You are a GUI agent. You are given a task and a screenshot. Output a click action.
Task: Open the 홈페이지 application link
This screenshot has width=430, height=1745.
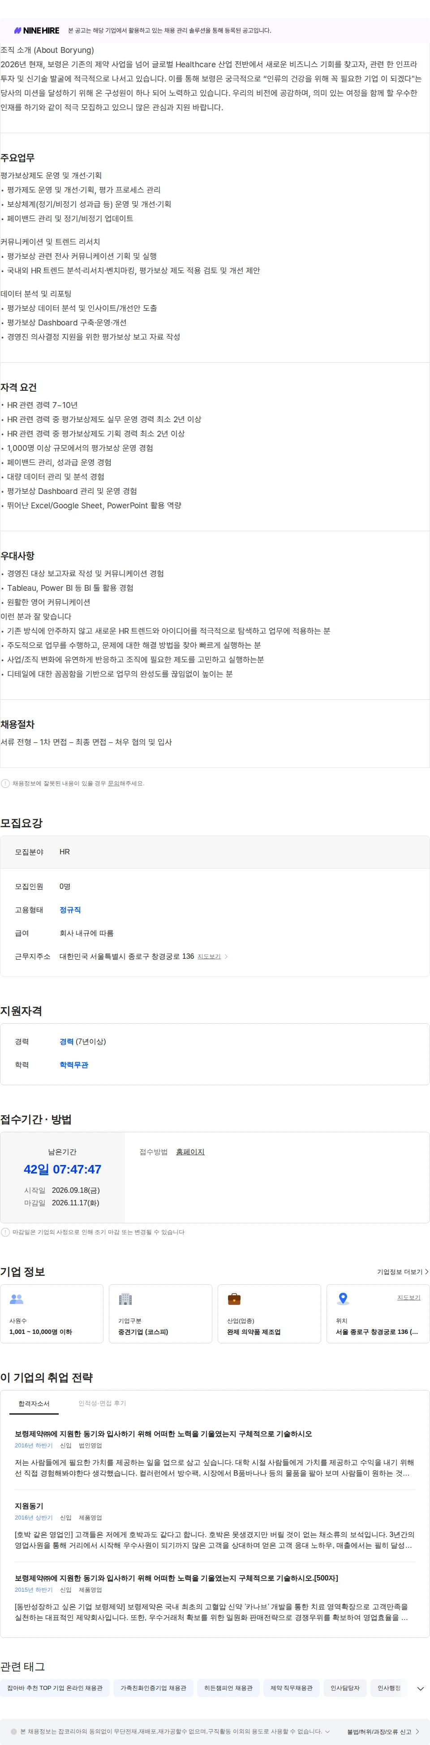pos(189,1152)
